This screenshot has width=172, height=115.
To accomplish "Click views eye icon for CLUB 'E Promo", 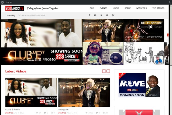I will tap(37, 113).
